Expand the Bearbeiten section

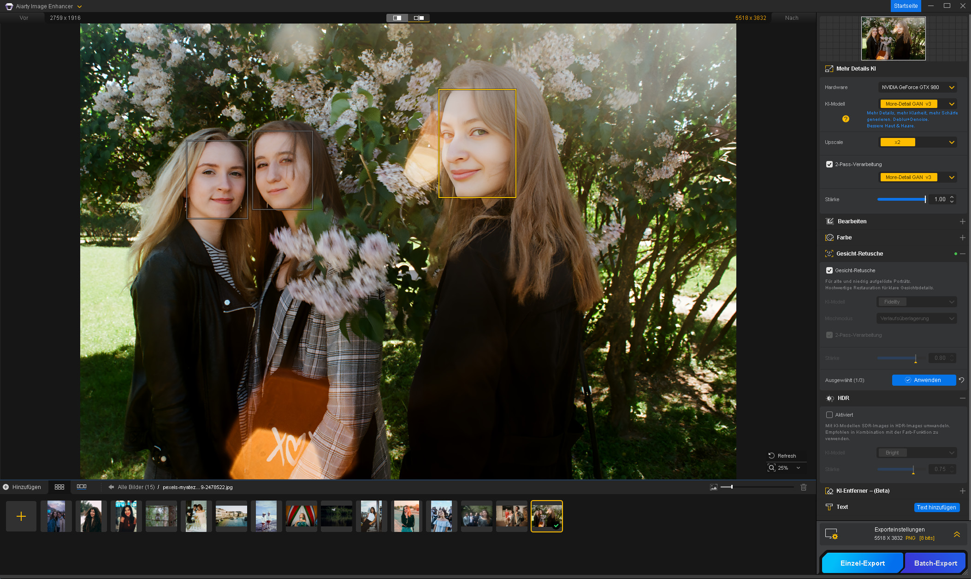click(x=963, y=221)
